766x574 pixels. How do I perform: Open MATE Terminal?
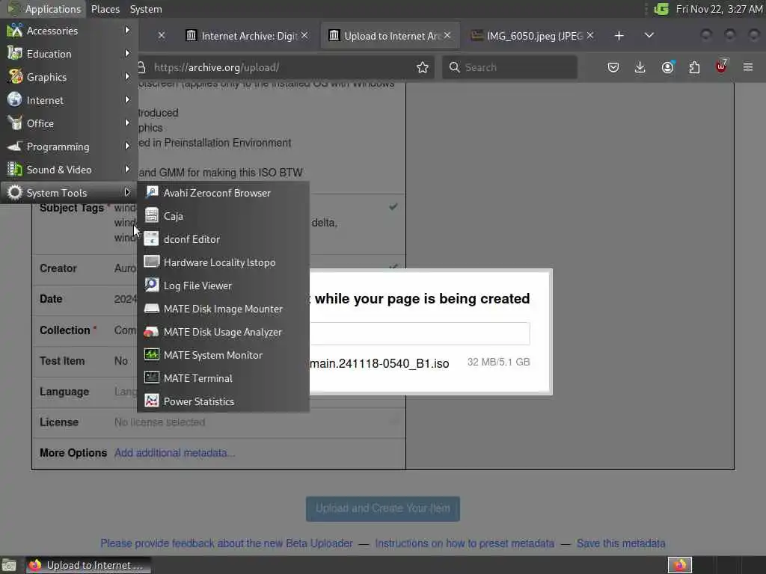[x=223, y=378]
